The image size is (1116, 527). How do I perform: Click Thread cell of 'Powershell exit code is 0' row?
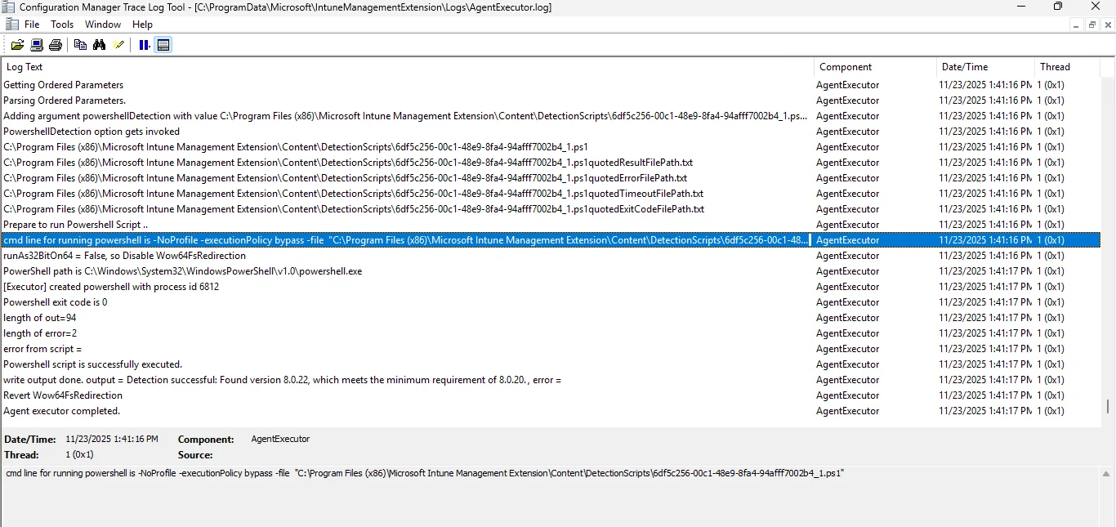pos(1051,302)
